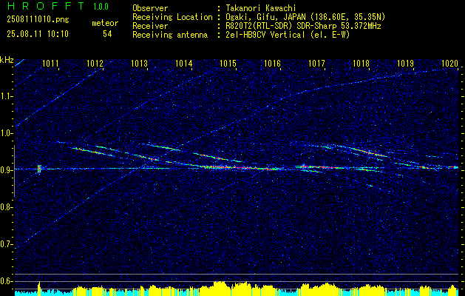This screenshot has height=296, width=465.
Task: Click the gray vertical frequency range bar
Action: click(14, 171)
